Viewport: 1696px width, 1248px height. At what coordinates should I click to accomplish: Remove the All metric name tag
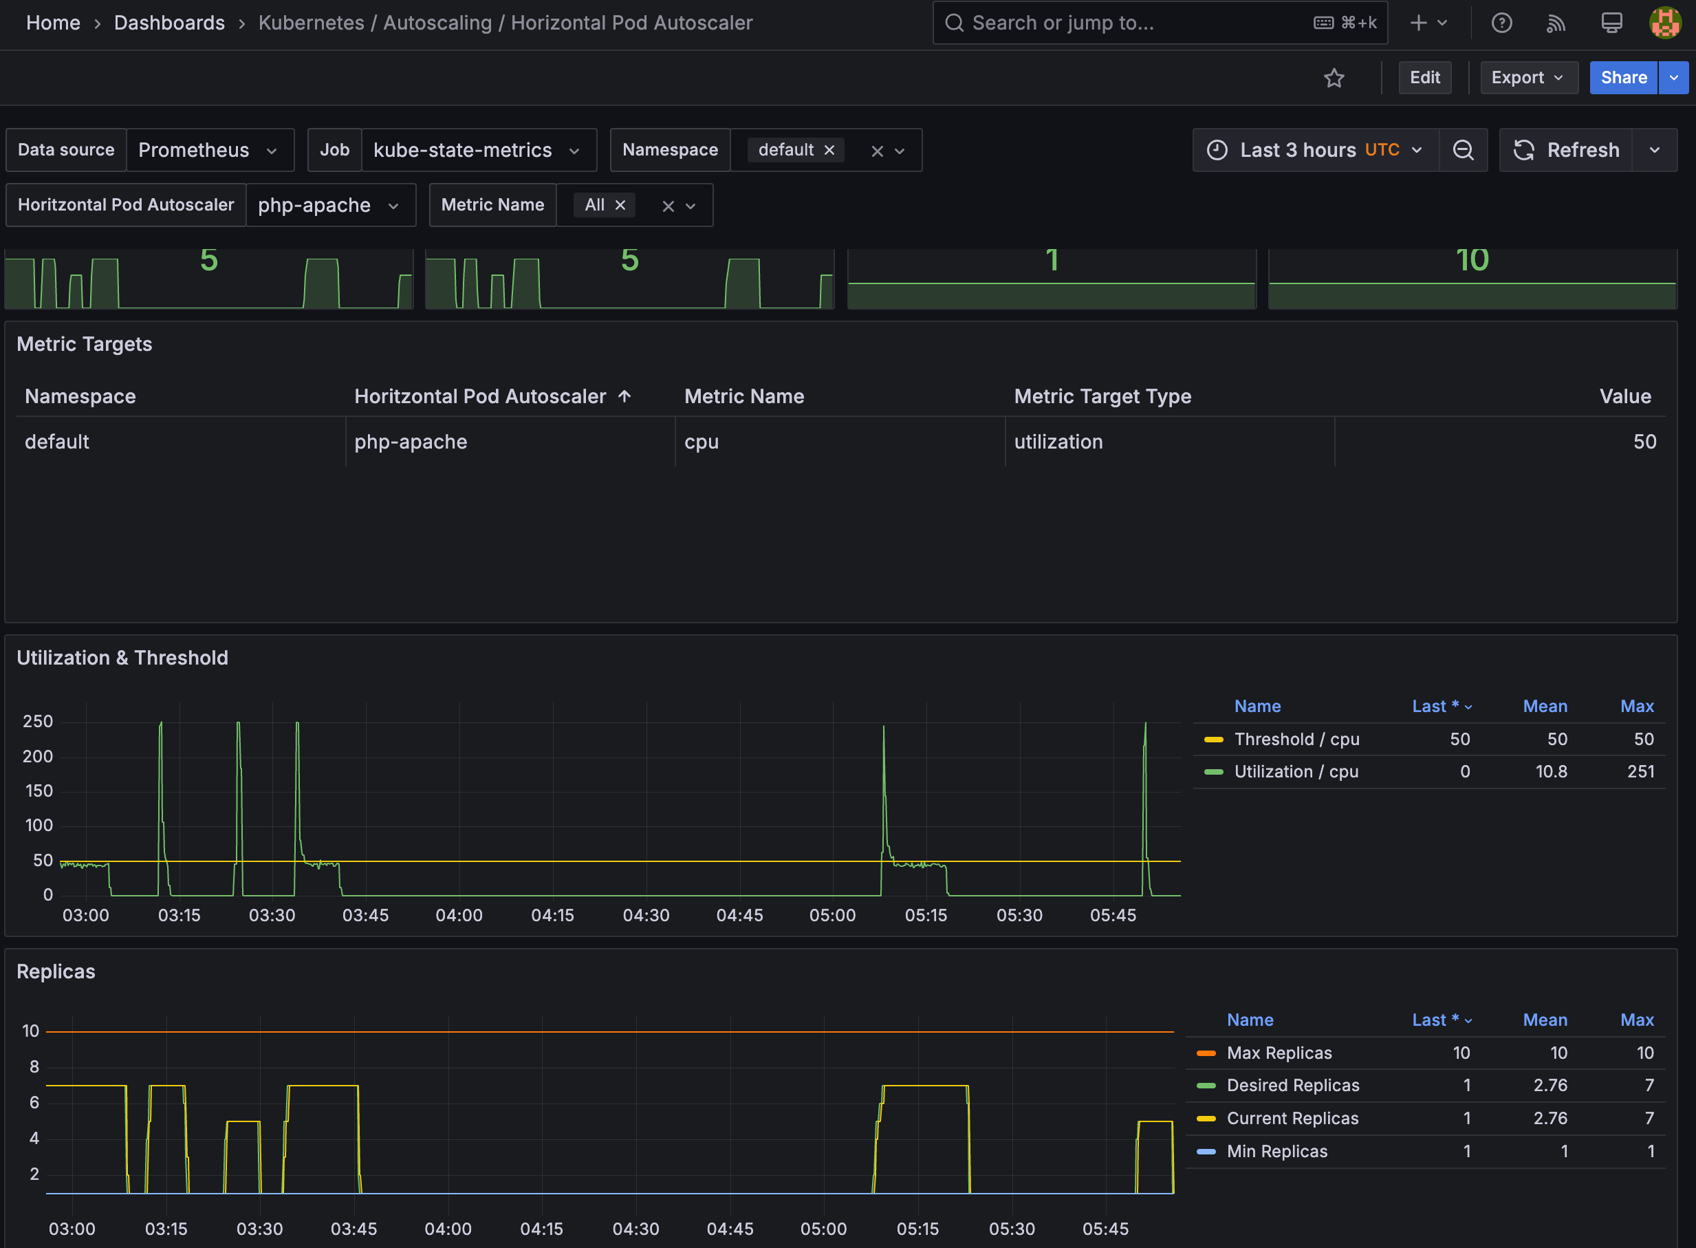tap(620, 205)
